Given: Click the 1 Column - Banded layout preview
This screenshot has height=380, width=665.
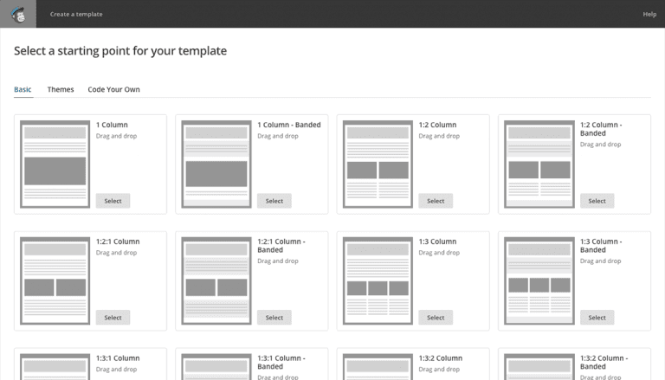Looking at the screenshot, I should (x=216, y=164).
